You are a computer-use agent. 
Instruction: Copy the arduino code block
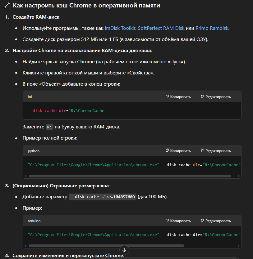pos(178,221)
